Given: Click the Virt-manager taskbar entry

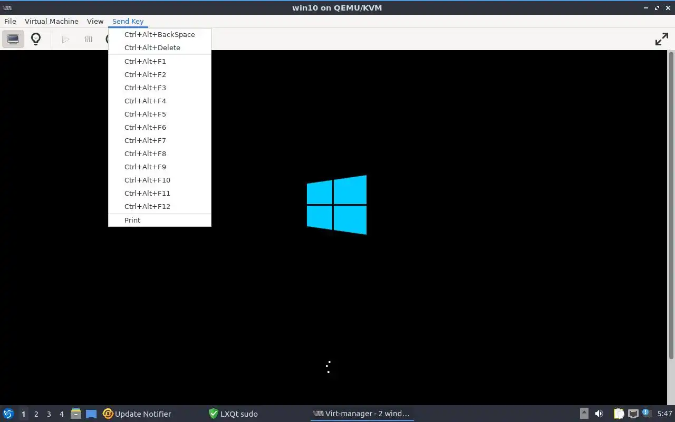Looking at the screenshot, I should point(362,414).
